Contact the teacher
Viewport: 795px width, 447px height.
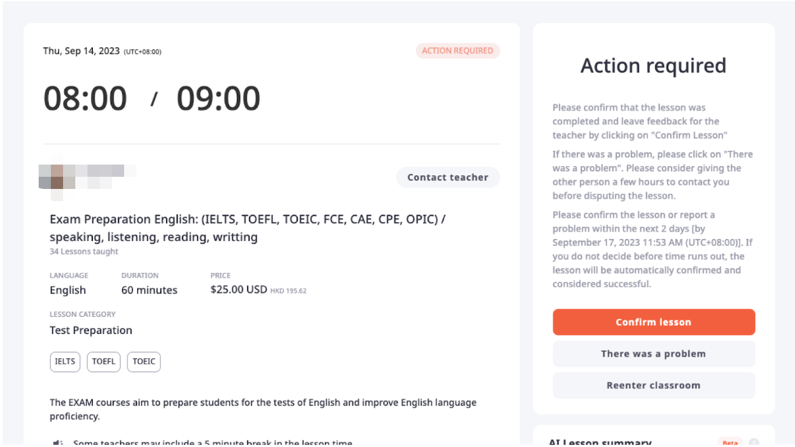(448, 177)
